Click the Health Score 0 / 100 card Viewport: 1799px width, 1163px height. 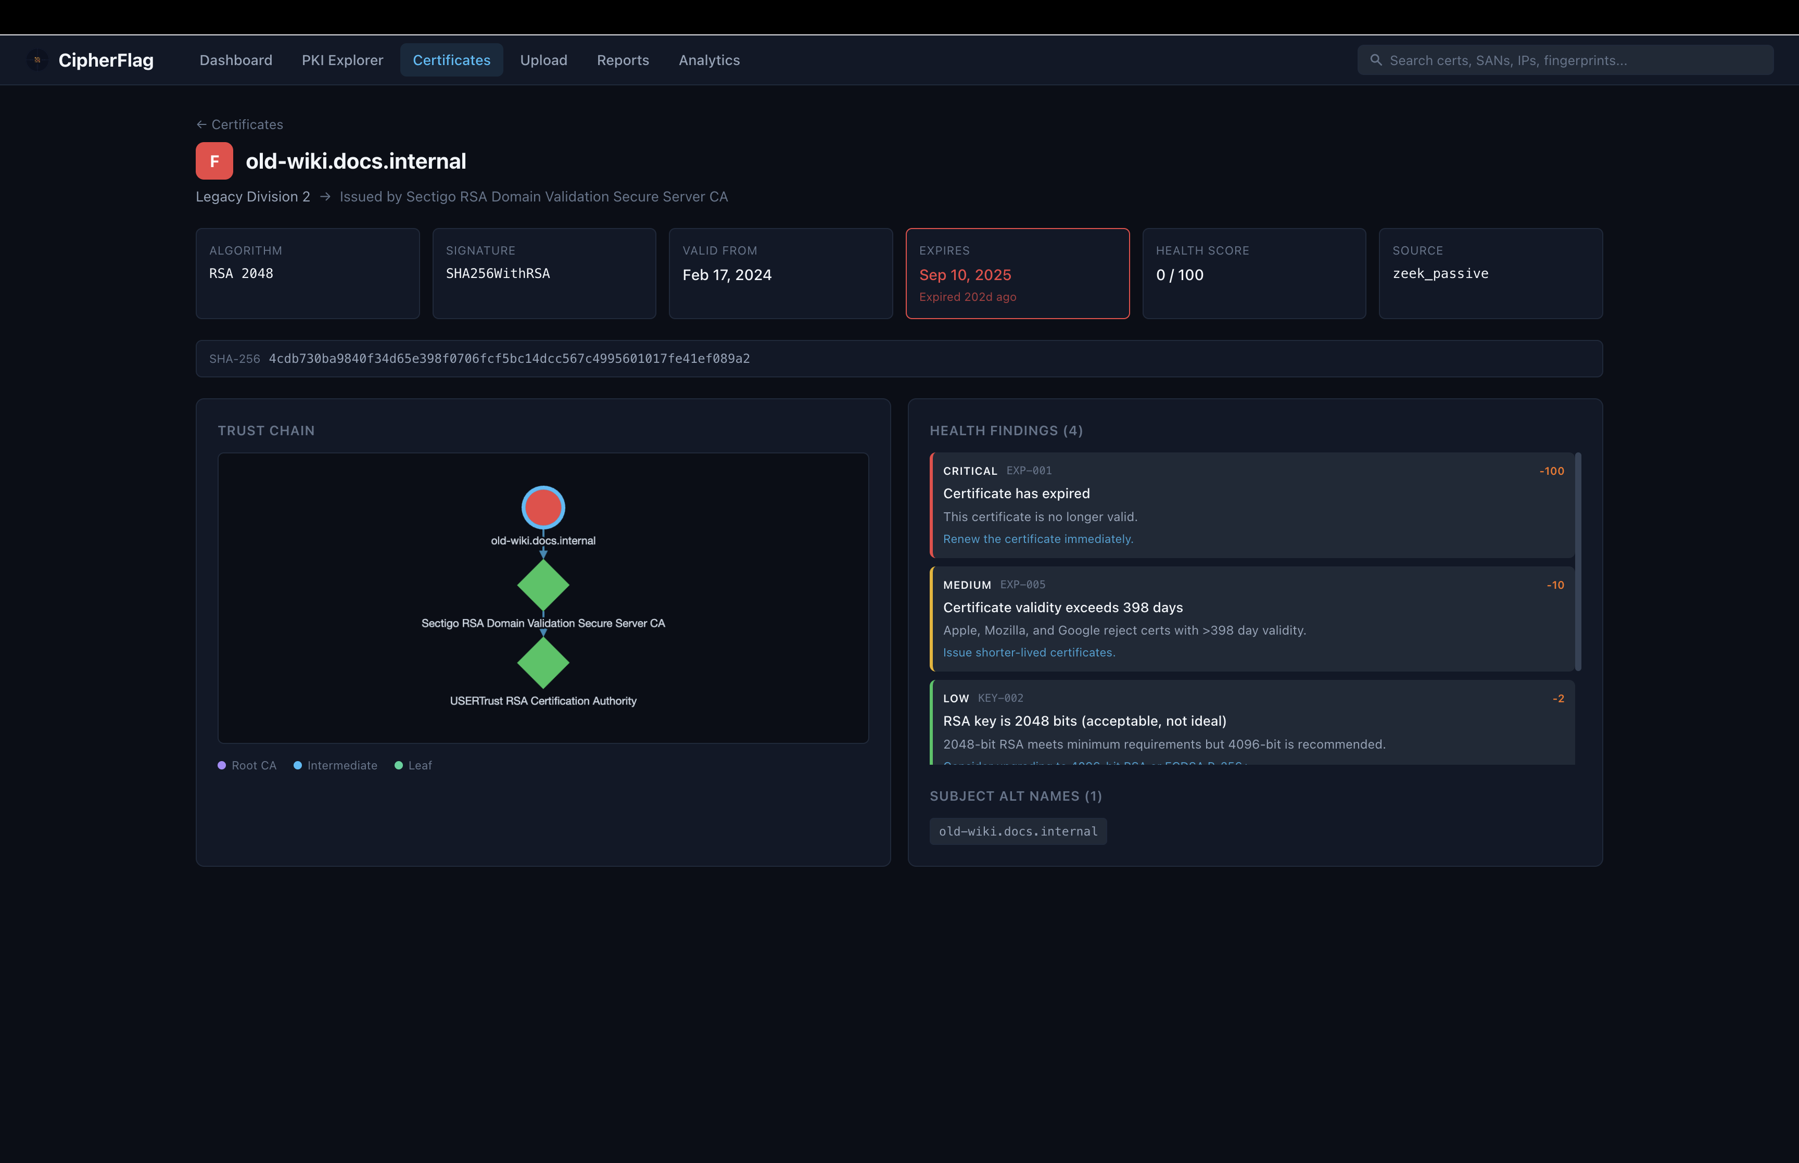[x=1254, y=273]
